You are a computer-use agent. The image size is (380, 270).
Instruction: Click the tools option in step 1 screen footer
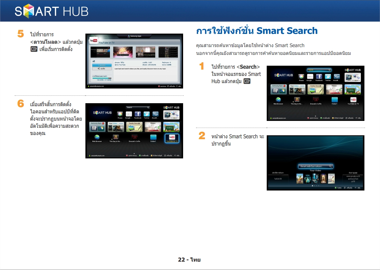[349, 118]
